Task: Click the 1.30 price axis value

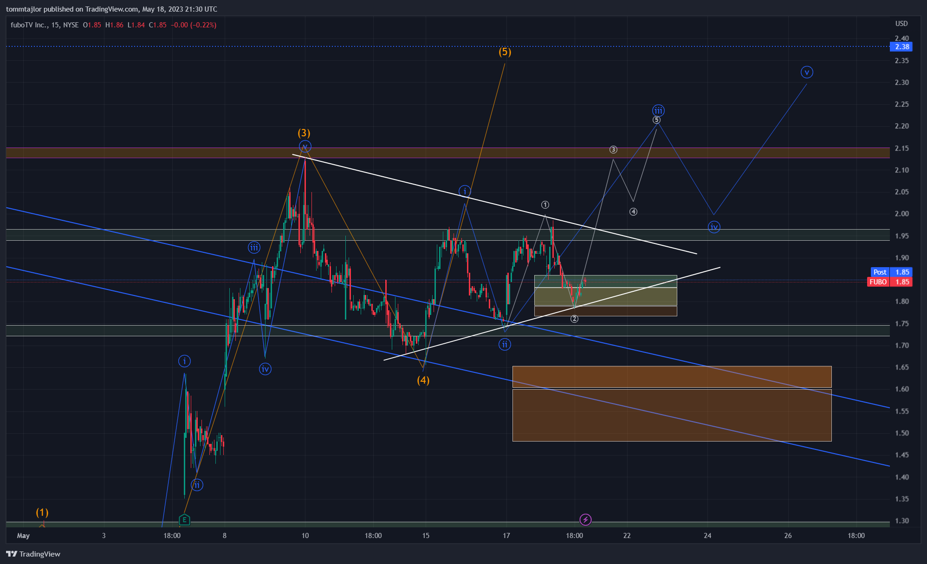Action: point(901,521)
